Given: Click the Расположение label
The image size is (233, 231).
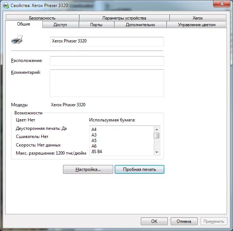Looking at the screenshot, I should (x=27, y=61).
